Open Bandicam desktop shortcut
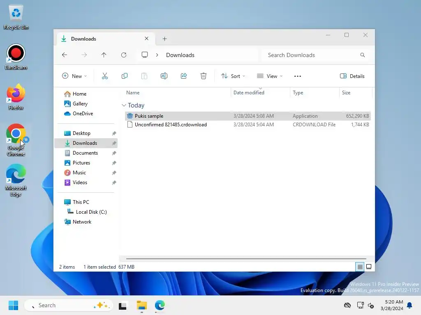 16,57
